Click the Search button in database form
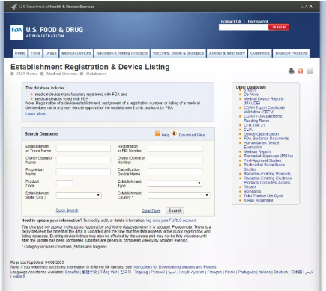Viewport: 326px width, 291px height. click(x=175, y=211)
